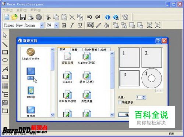This screenshot has width=184, height=137.
Task: Create a new document from the toolbar
Action: coord(7,17)
